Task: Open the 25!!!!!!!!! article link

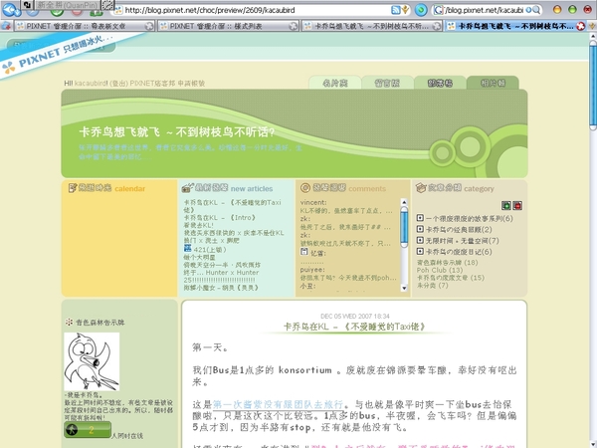Action: coord(219,280)
